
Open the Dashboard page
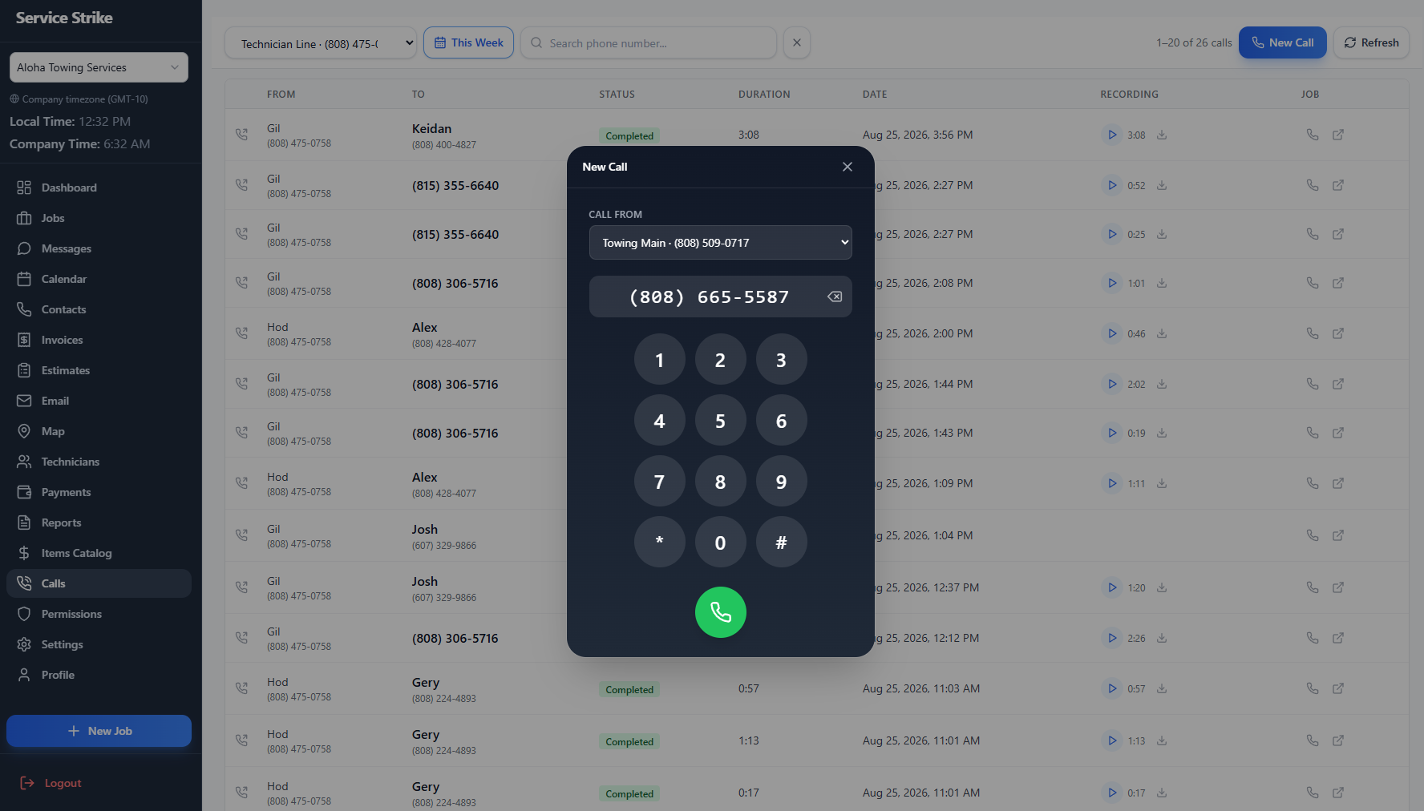click(99, 188)
